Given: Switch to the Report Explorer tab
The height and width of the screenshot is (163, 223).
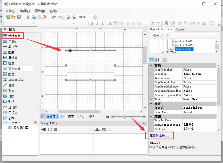Looking at the screenshot, I should point(161,29).
